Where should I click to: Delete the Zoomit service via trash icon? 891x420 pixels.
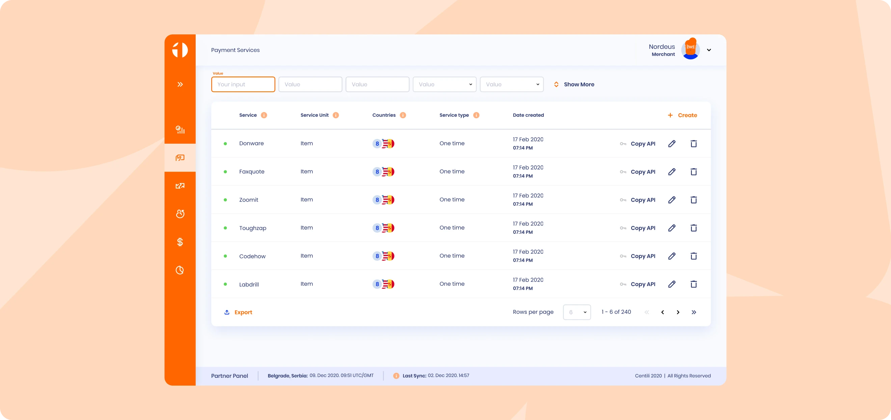694,200
